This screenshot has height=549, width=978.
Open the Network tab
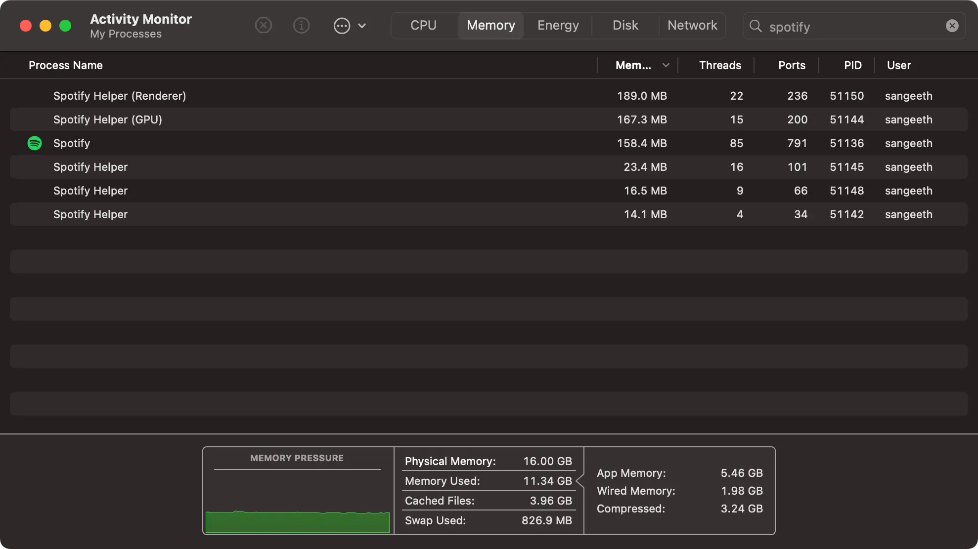pyautogui.click(x=692, y=25)
